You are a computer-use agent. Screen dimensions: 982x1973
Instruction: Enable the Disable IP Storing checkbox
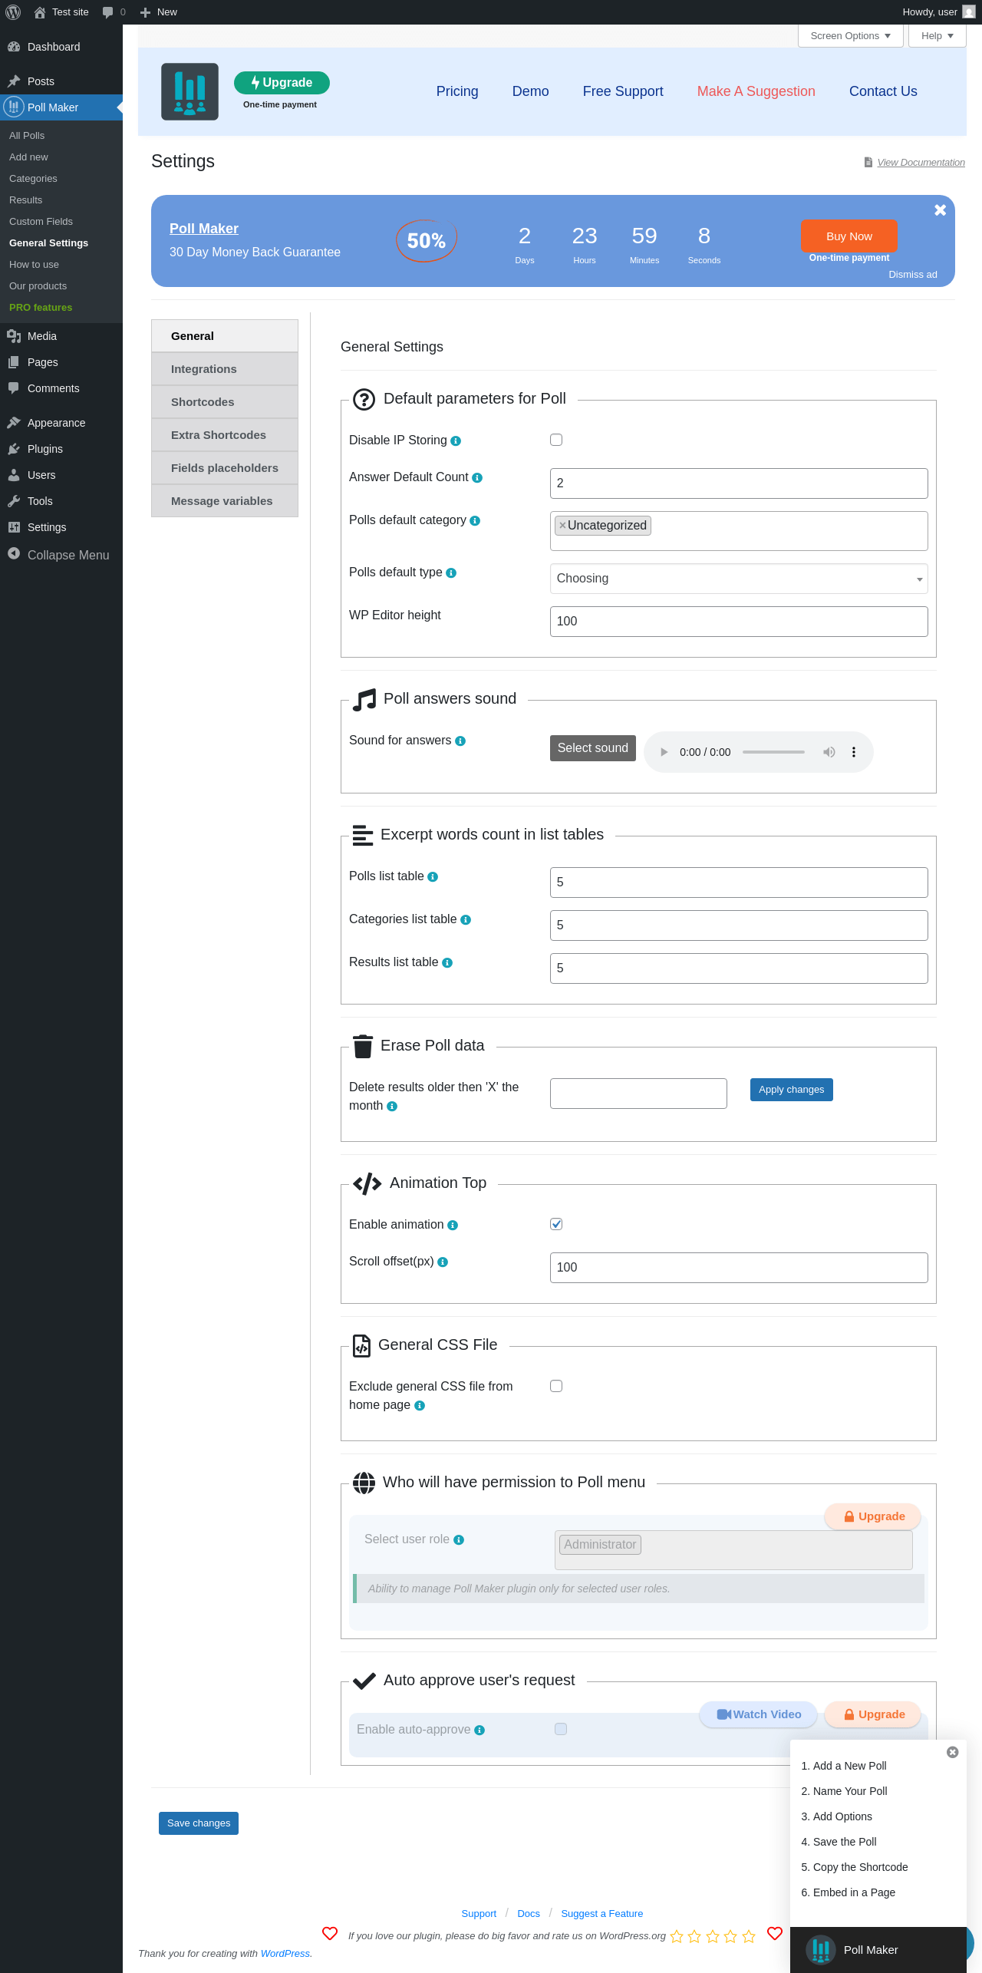(556, 440)
